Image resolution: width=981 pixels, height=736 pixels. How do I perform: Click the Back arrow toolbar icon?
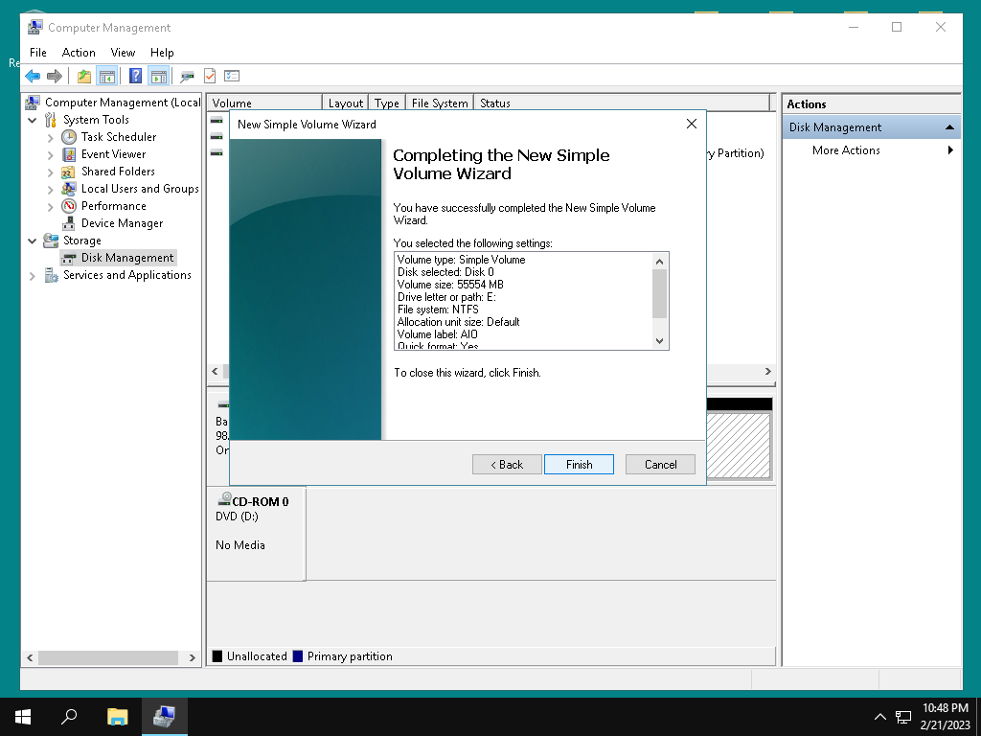click(x=33, y=77)
